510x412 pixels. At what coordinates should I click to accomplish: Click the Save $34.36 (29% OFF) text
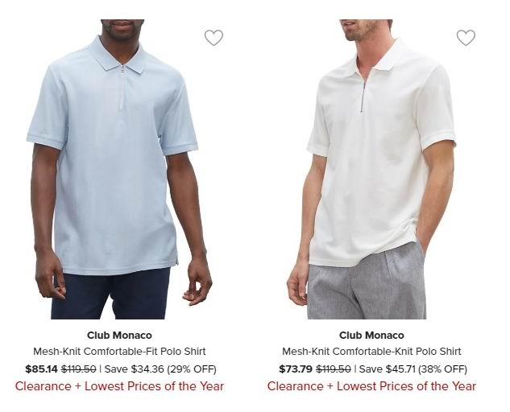[160, 369]
